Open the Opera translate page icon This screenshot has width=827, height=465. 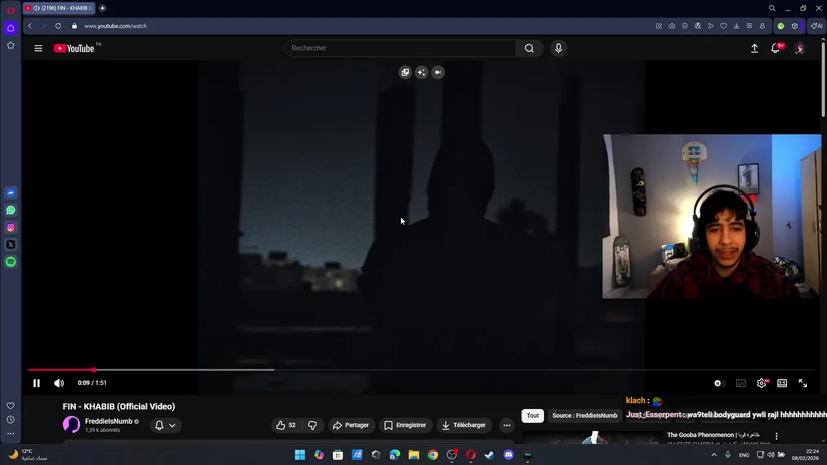click(x=698, y=26)
